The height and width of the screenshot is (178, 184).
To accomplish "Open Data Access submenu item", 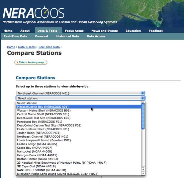I will [x=96, y=36].
